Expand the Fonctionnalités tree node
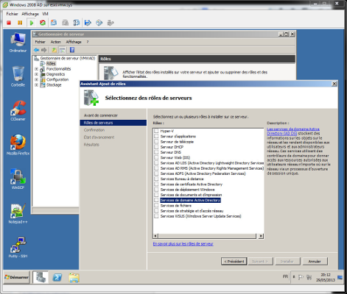Image resolution: width=347 pixels, height=294 pixels. tap(36, 69)
